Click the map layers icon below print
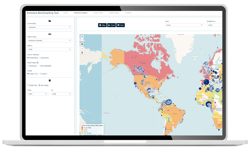 pyautogui.click(x=82, y=48)
